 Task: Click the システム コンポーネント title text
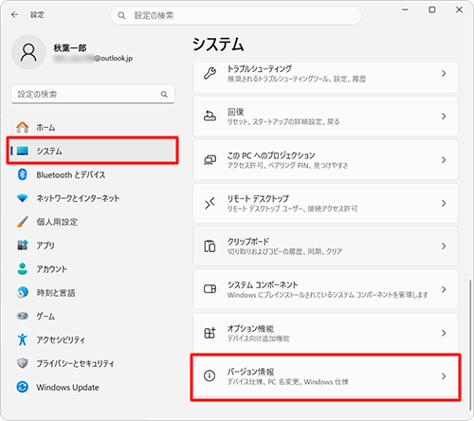263,284
